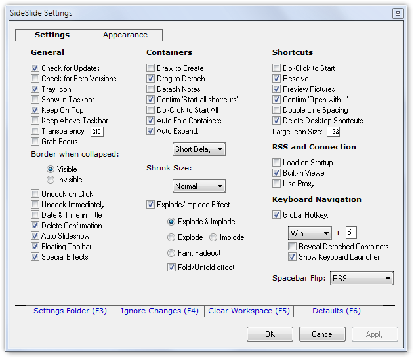414x358 pixels.
Task: Open Settings Folder (F3)
Action: 70,311
